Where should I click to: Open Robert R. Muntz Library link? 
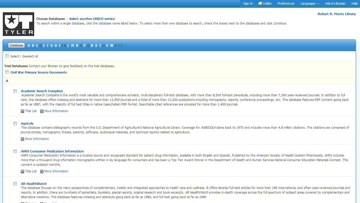tap(337, 14)
